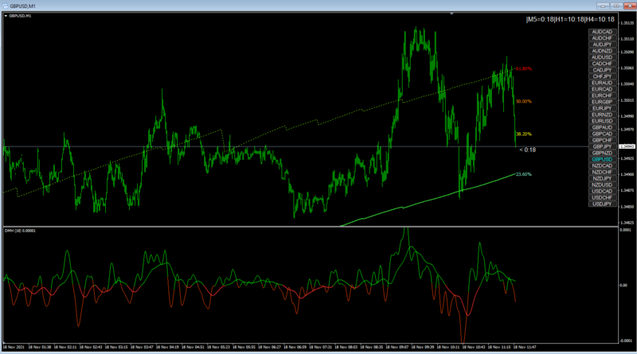The width and height of the screenshot is (637, 354).
Task: Load the GBPNZD symbol button
Action: [602, 153]
